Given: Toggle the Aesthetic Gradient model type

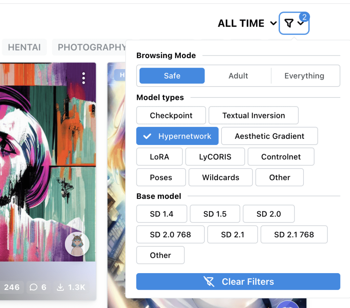Looking at the screenshot, I should 269,136.
